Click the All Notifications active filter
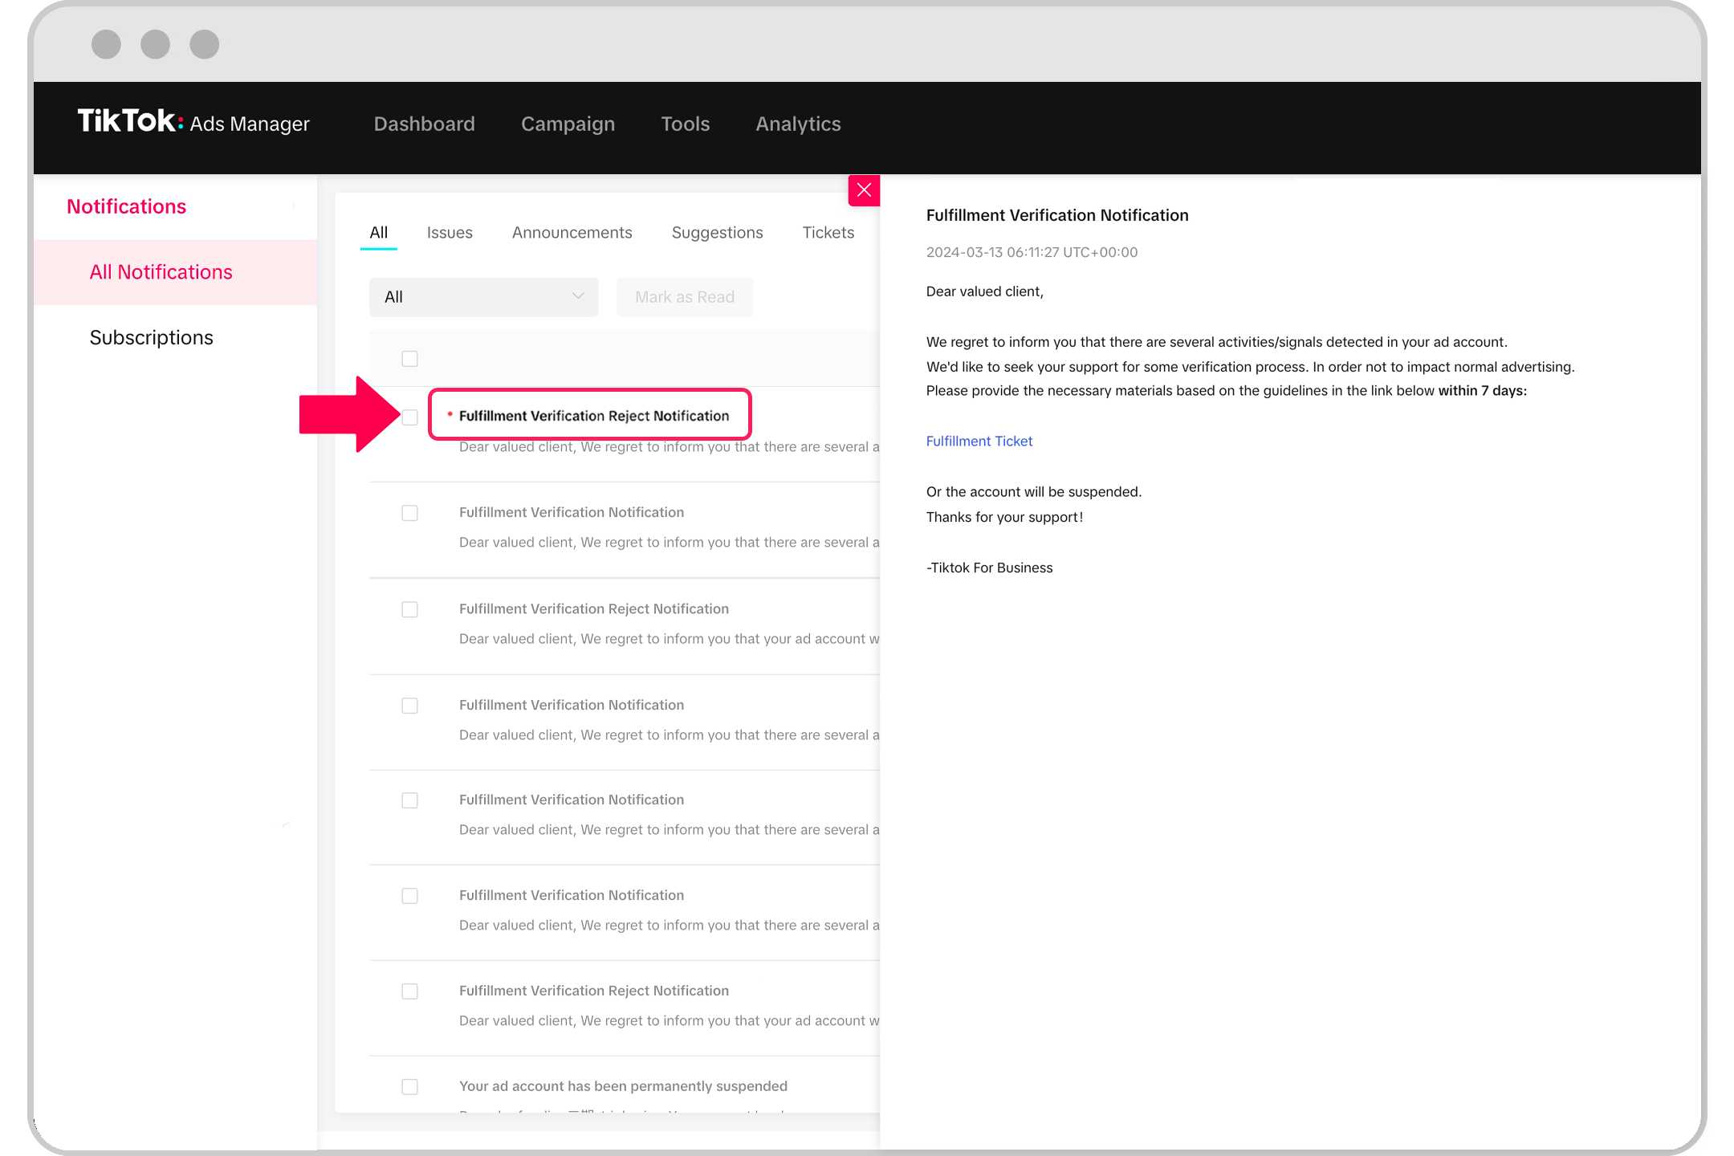Screen dimensions: 1734x1156 160,271
